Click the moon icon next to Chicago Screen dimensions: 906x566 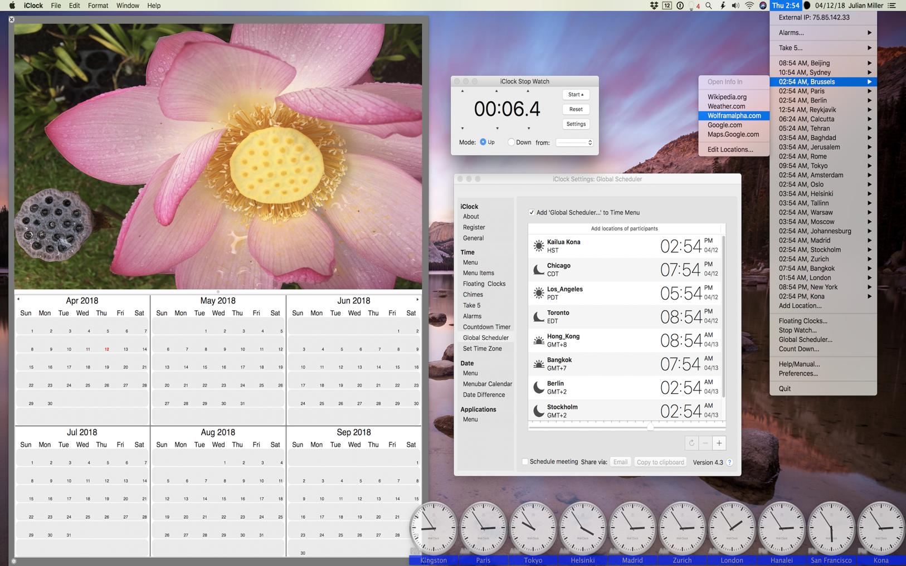tap(538, 270)
